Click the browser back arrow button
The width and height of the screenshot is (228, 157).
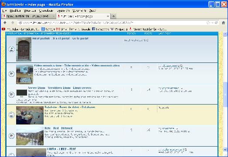pyautogui.click(x=5, y=23)
